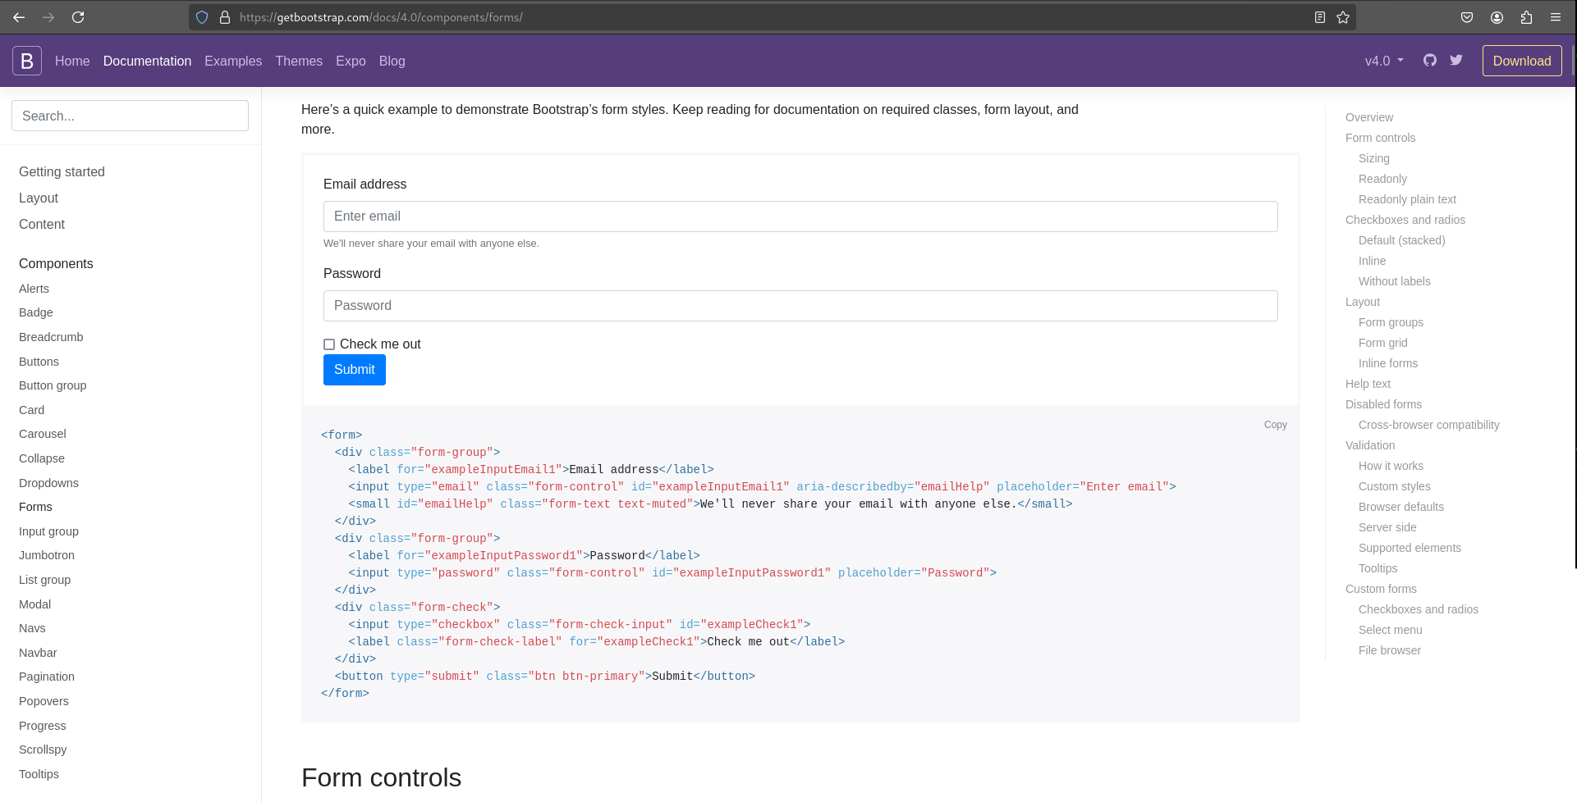Go back with the browser back arrow

[19, 17]
